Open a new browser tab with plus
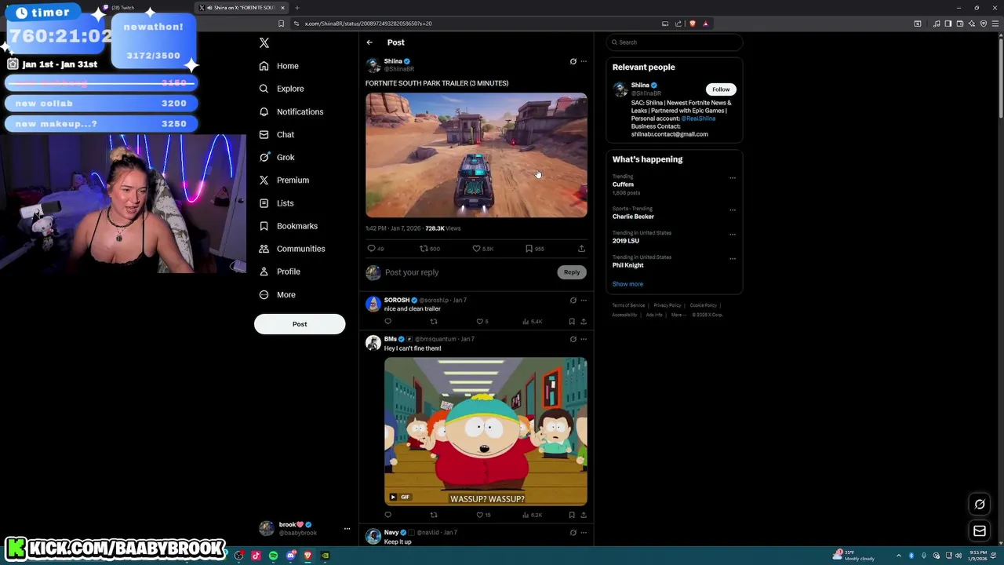This screenshot has height=565, width=1004. [x=297, y=8]
